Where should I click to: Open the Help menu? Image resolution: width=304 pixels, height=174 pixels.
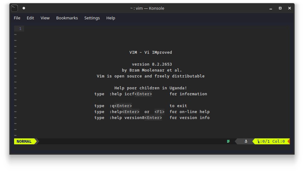coord(111,18)
